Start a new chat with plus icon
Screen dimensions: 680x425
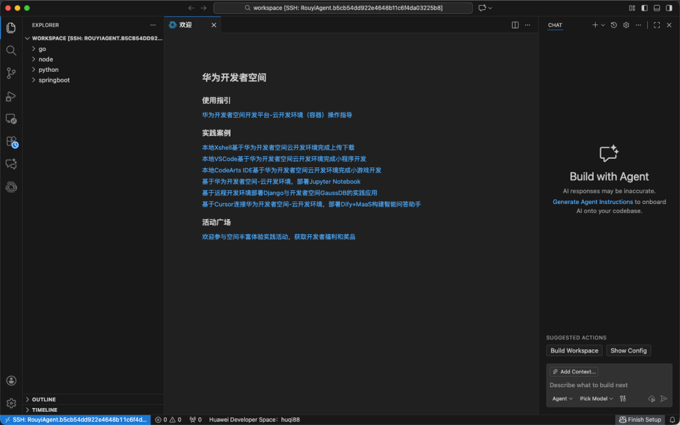tap(595, 25)
